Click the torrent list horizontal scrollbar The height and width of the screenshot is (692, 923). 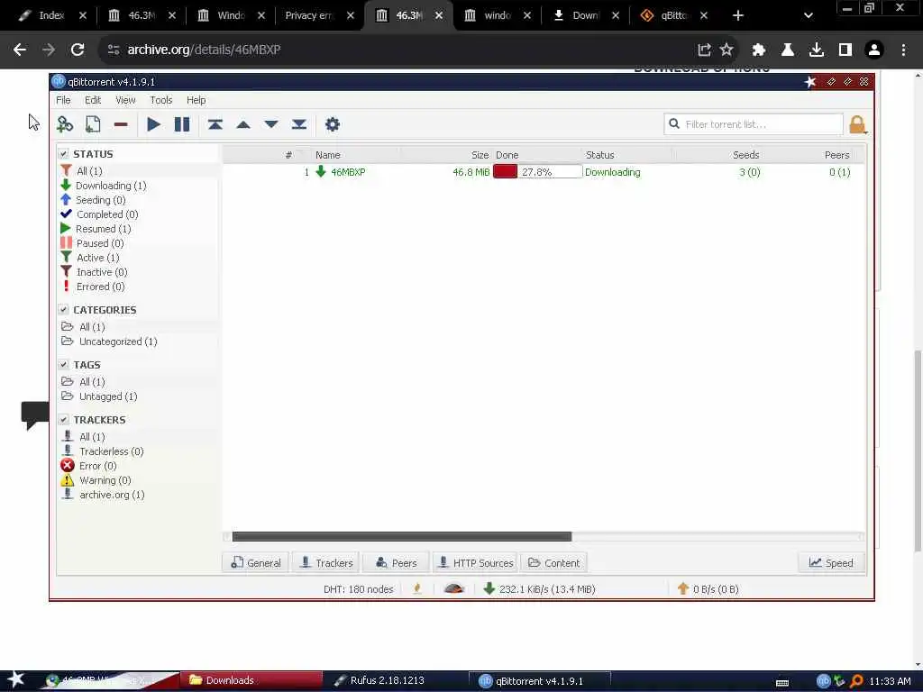click(401, 537)
